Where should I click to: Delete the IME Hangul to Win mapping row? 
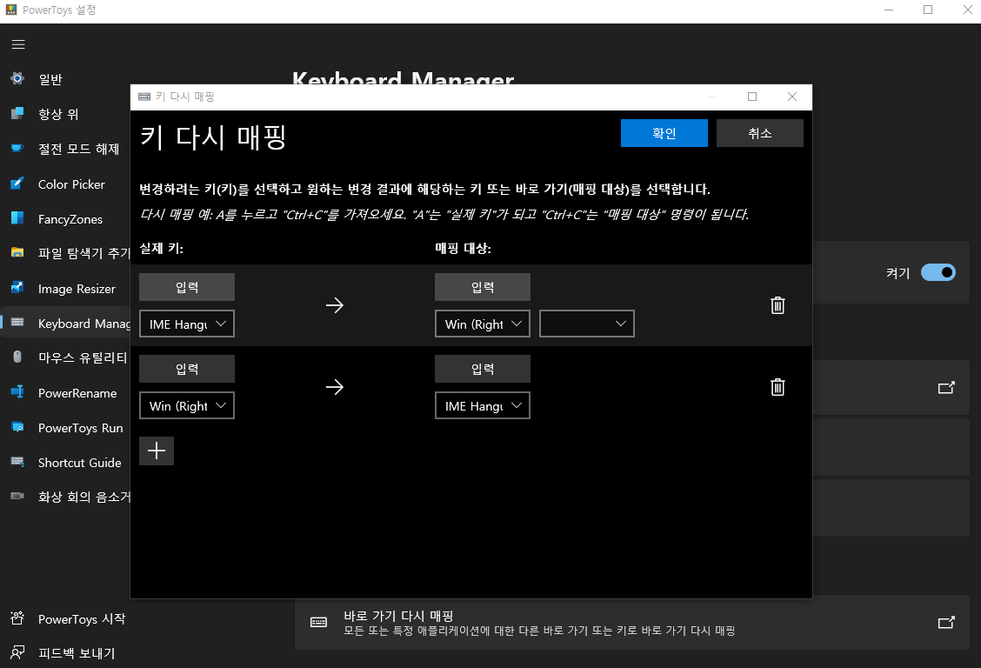(x=777, y=305)
